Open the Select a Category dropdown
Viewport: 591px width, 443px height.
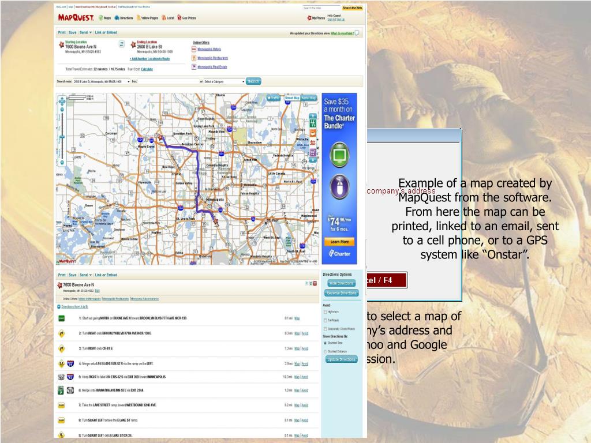(243, 81)
